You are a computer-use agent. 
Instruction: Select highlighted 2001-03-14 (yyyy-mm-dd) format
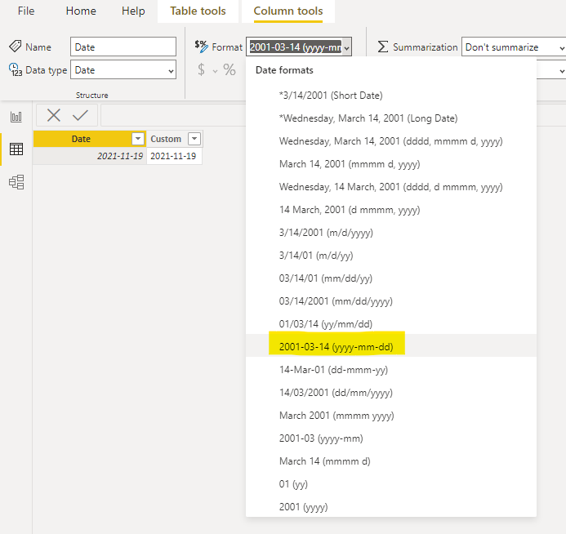point(391,345)
